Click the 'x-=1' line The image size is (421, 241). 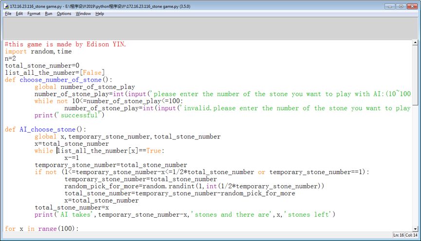point(72,157)
